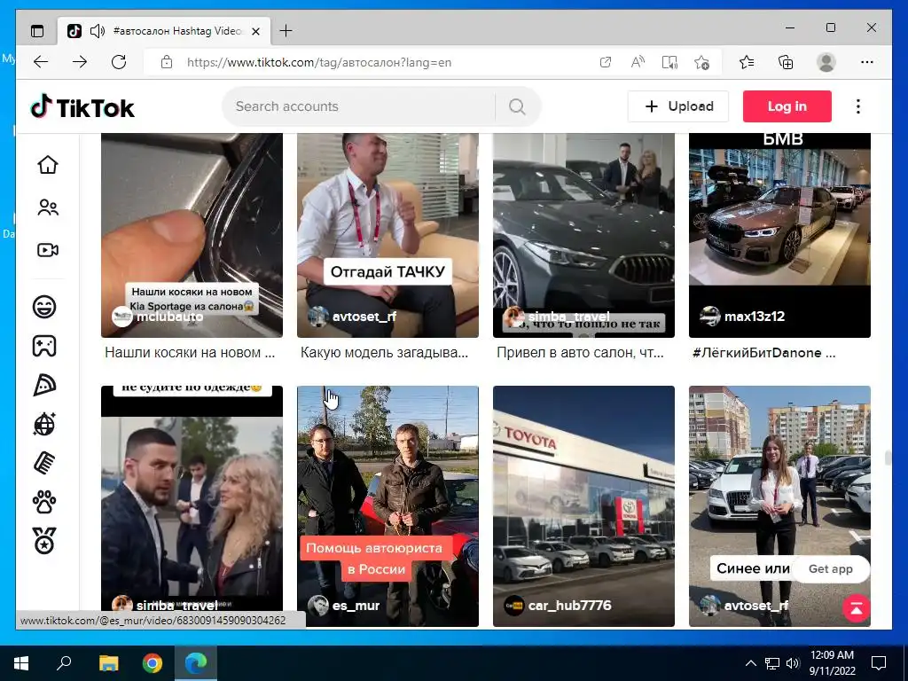Open the Favorites list icon

pos(747,62)
